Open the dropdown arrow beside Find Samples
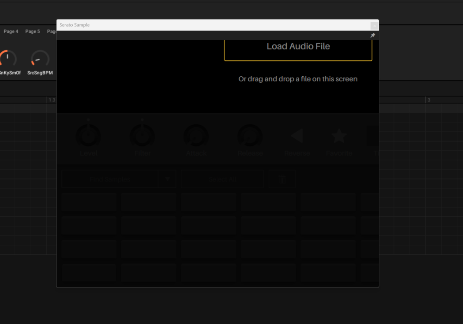This screenshot has height=324, width=463. tap(167, 179)
